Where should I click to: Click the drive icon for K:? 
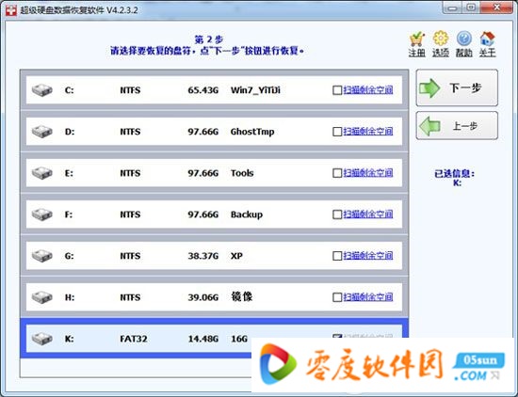click(x=42, y=339)
